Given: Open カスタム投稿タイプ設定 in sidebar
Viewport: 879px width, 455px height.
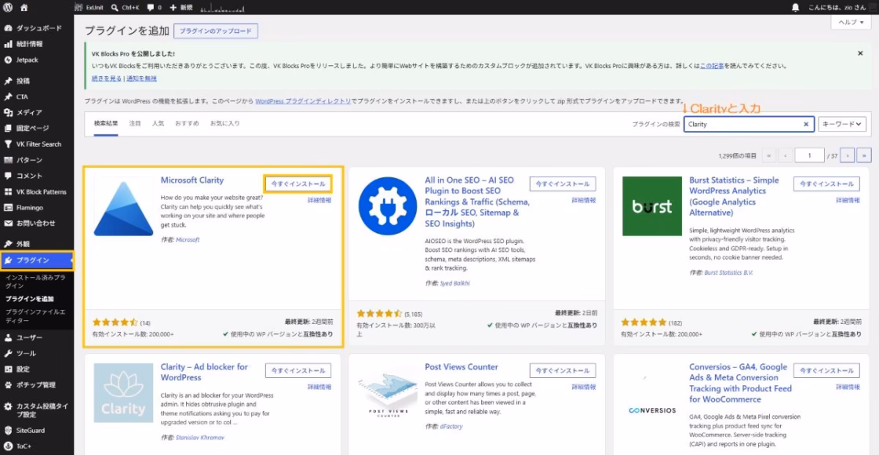Looking at the screenshot, I should click(36, 410).
